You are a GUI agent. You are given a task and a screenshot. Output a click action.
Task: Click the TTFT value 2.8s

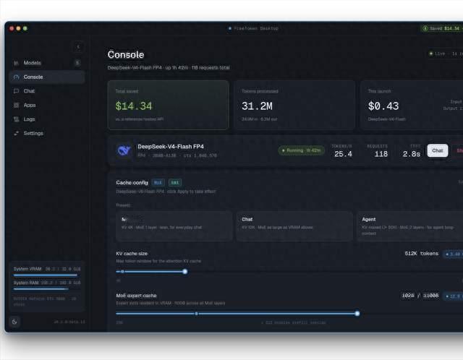click(412, 154)
